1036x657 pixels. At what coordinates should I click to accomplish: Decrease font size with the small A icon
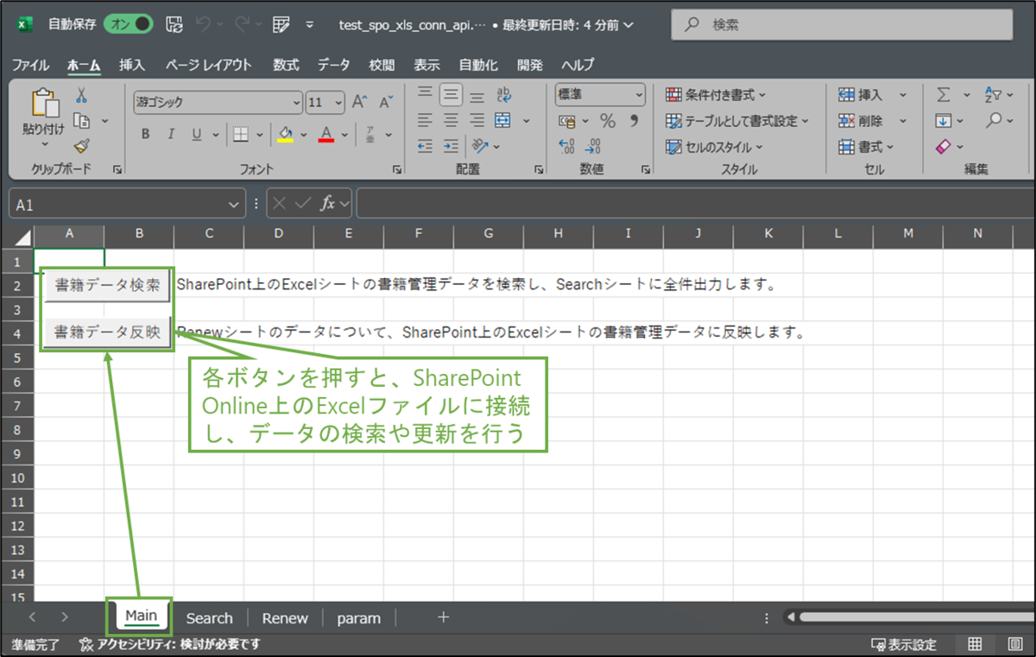click(x=385, y=102)
